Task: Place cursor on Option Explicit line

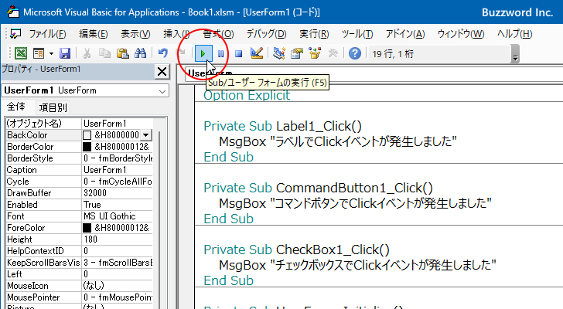Action: tap(247, 95)
